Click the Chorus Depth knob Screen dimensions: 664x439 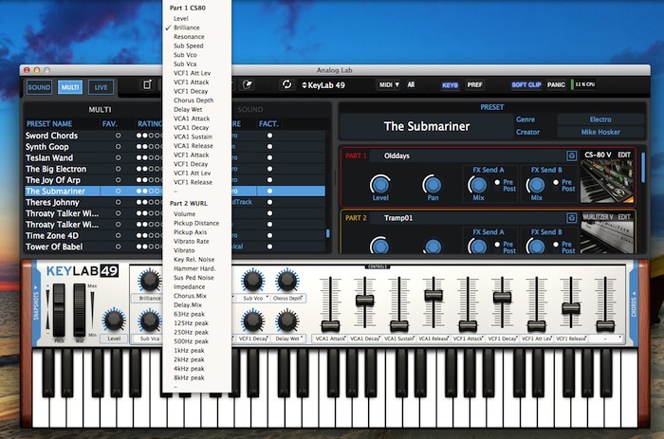(x=287, y=281)
